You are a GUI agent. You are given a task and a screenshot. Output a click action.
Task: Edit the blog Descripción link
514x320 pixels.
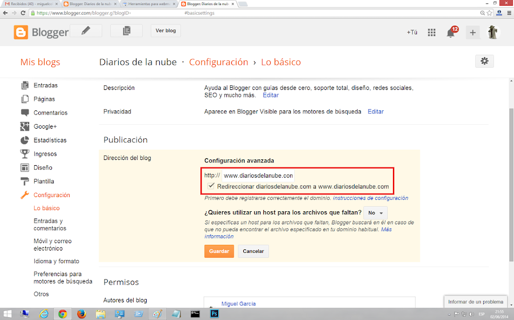[x=271, y=95]
